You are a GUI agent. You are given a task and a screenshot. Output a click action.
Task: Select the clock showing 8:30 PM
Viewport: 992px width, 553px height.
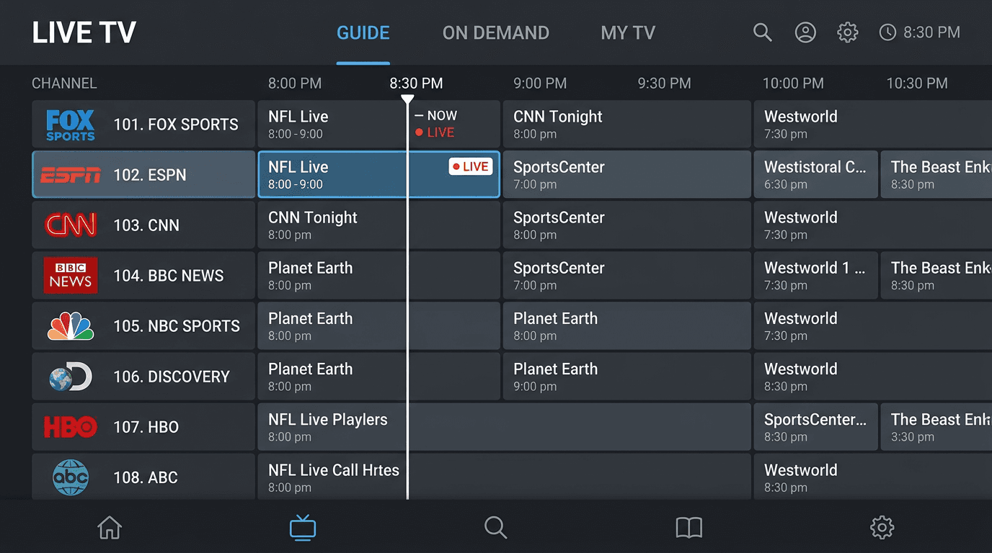point(919,32)
